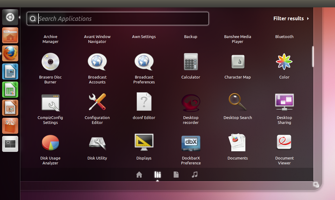Viewport: 335px width, 200px height.
Task: Open Avant Window Navigator label
Action: (x=97, y=39)
